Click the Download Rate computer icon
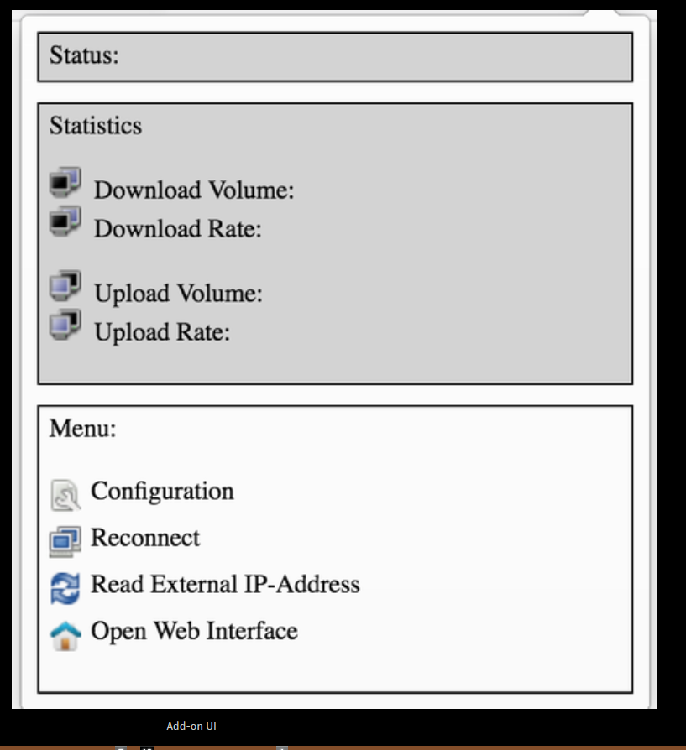Viewport: 686px width, 750px height. point(65,221)
